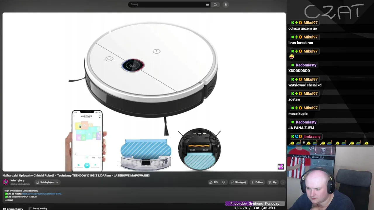Click chat message 'moze kupie'
Screen dimensions: 374x210
298,114
